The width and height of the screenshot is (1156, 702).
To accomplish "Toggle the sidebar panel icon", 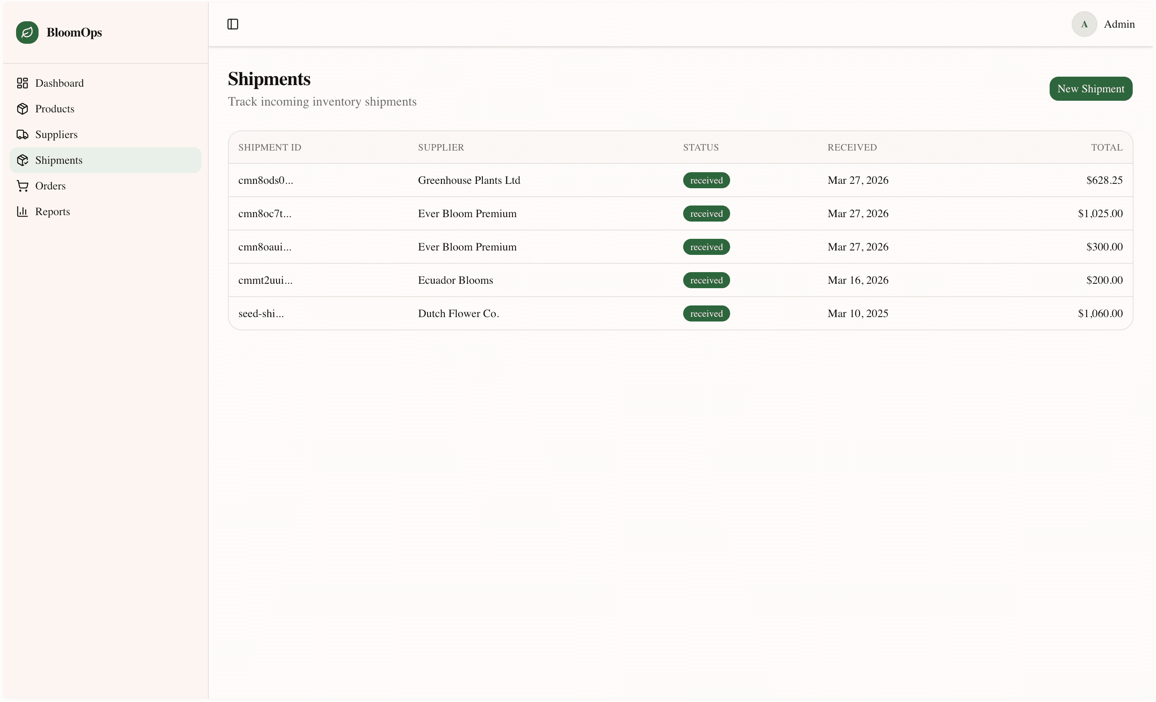I will click(x=233, y=24).
